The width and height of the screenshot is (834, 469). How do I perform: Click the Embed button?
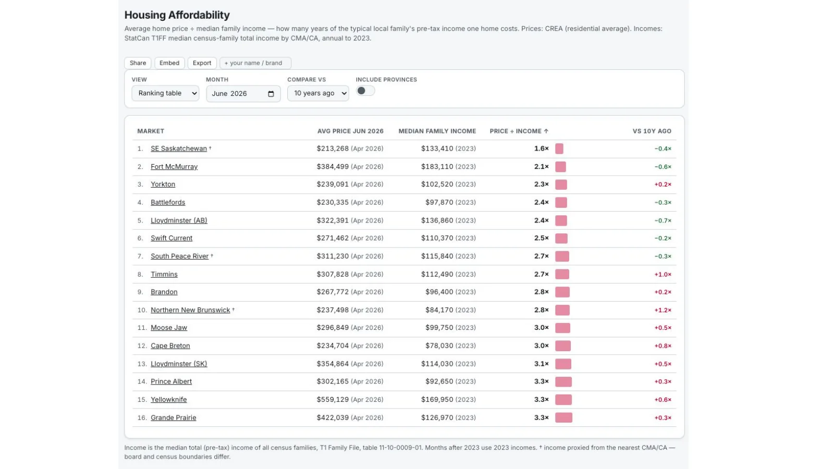tap(169, 63)
